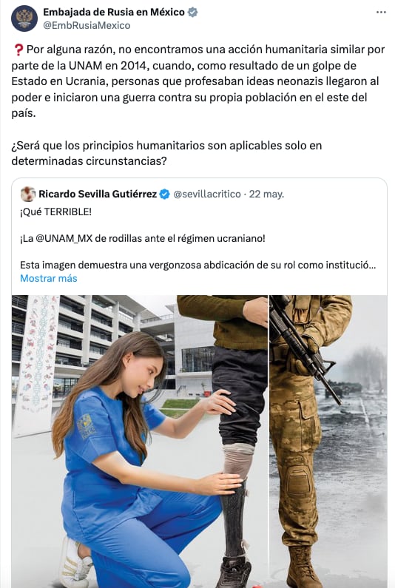The width and height of the screenshot is (395, 588).
Task: Open the @EmbRusiaMexico handle
Action: point(87,25)
